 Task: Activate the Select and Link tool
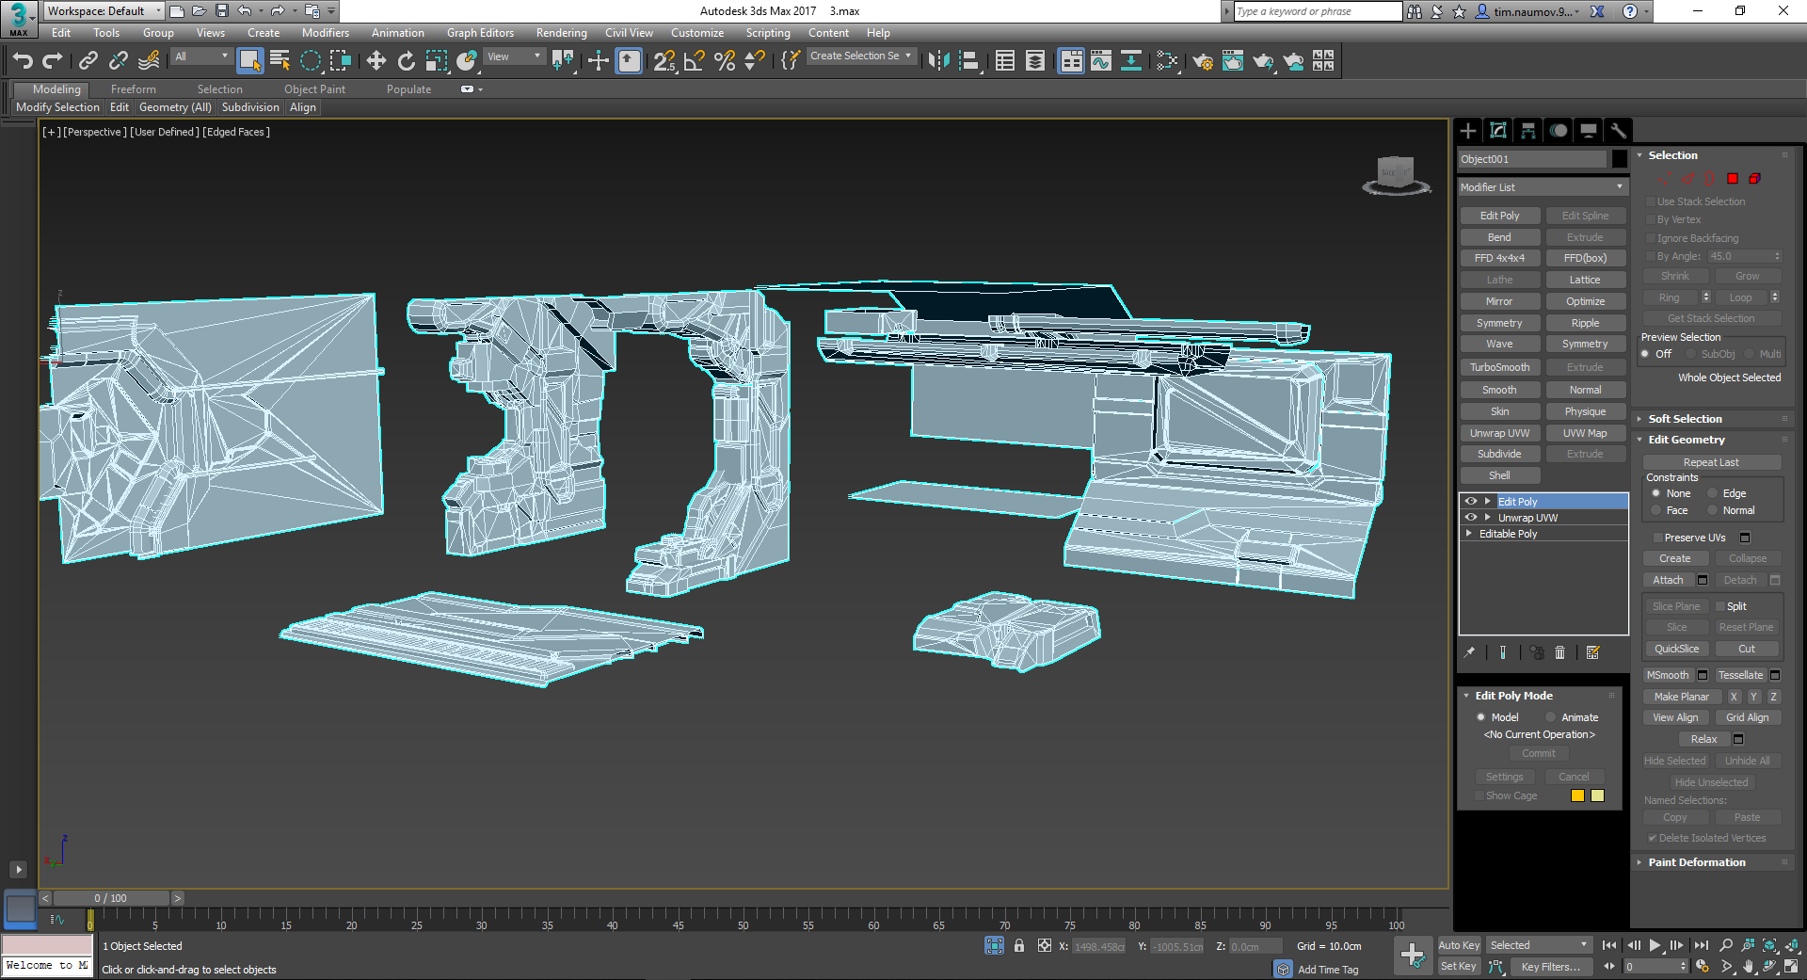[x=88, y=61]
